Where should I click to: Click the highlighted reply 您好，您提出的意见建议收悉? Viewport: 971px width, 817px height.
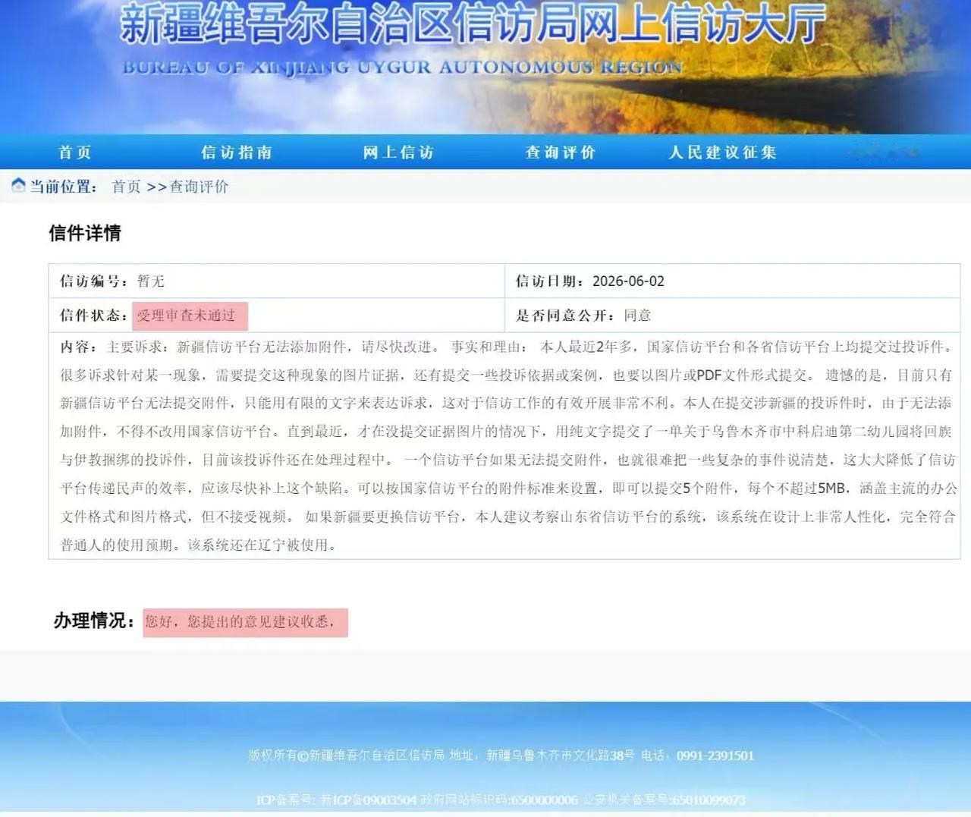tap(245, 622)
